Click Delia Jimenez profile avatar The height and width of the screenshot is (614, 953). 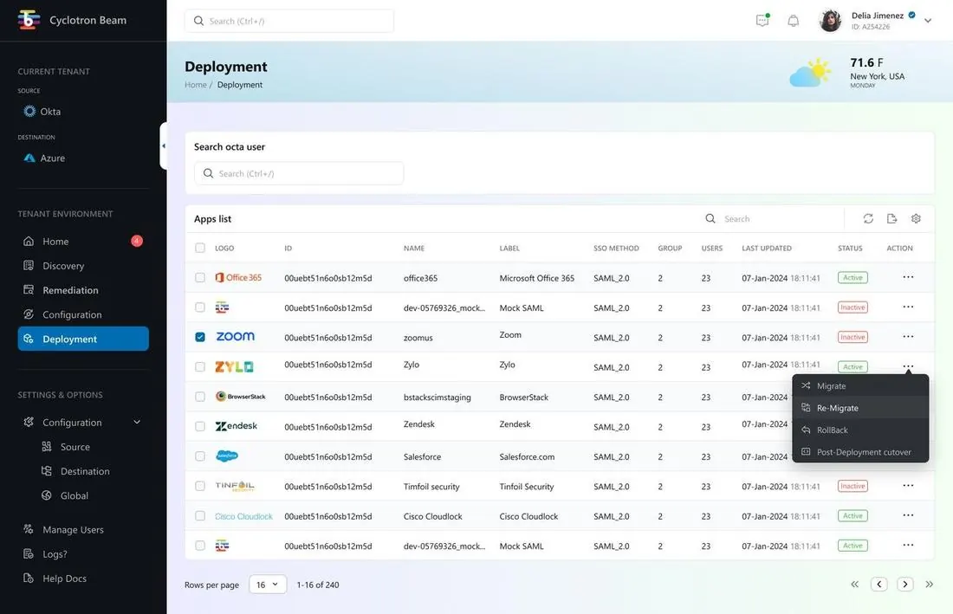(x=830, y=21)
